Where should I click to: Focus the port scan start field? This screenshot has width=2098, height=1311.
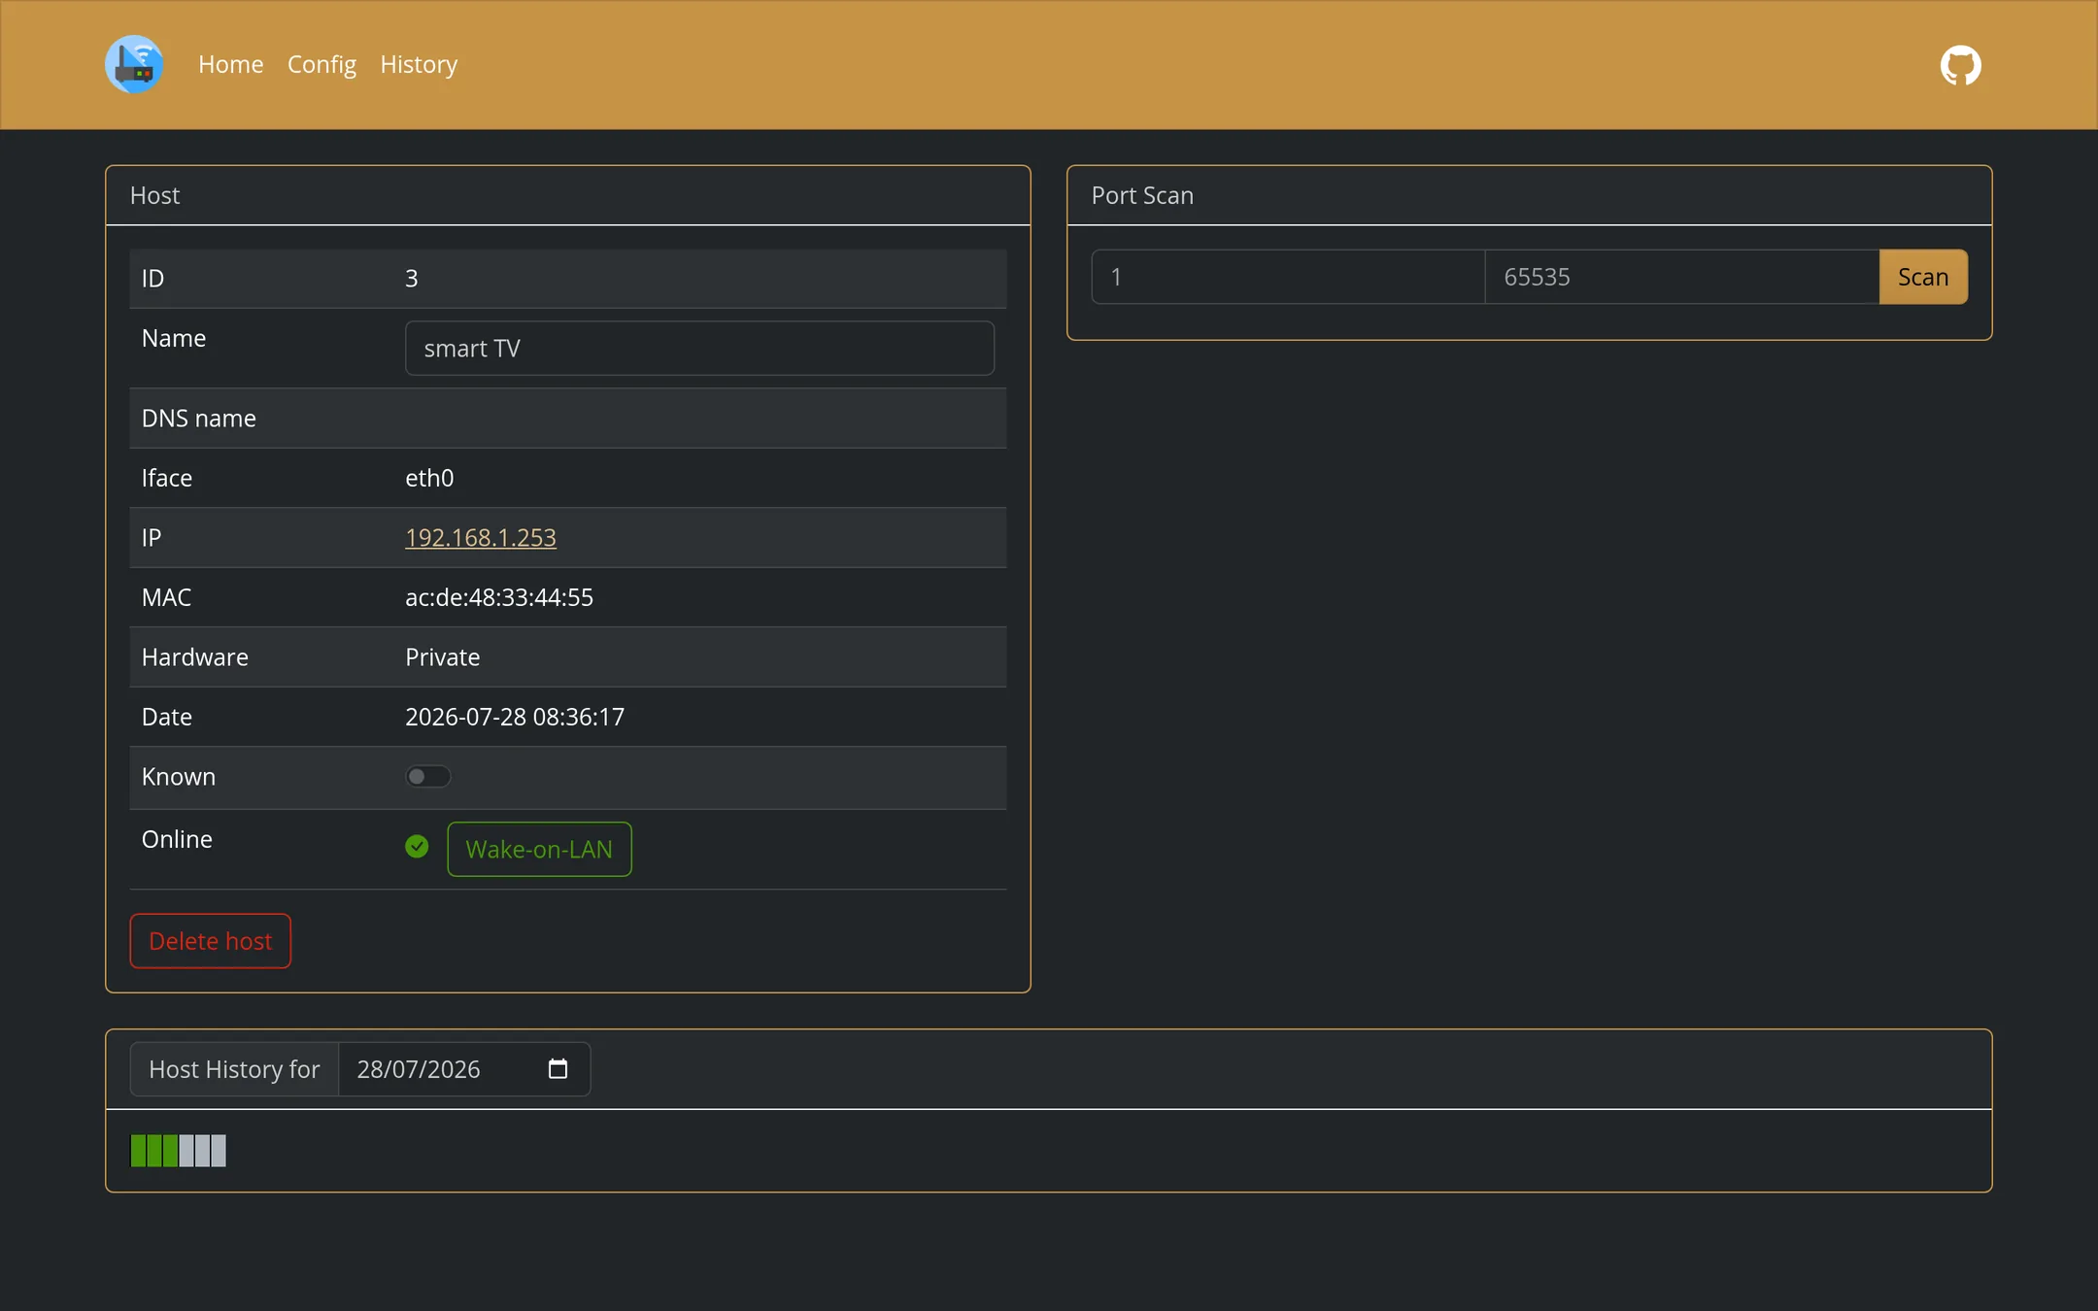pyautogui.click(x=1288, y=277)
